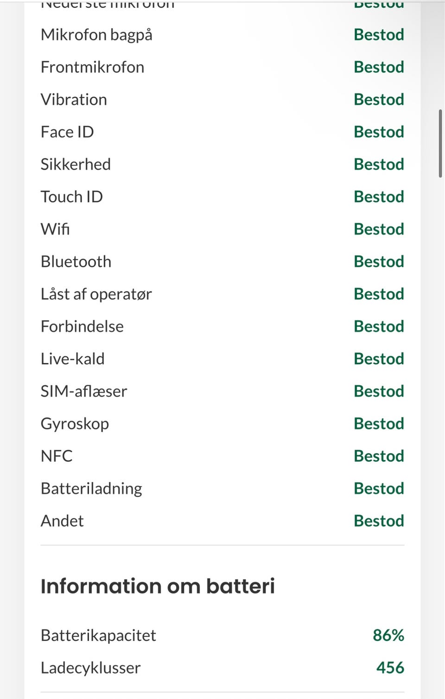The height and width of the screenshot is (699, 445).
Task: Select the "Frontmikrofon" test row label
Action: (x=92, y=67)
